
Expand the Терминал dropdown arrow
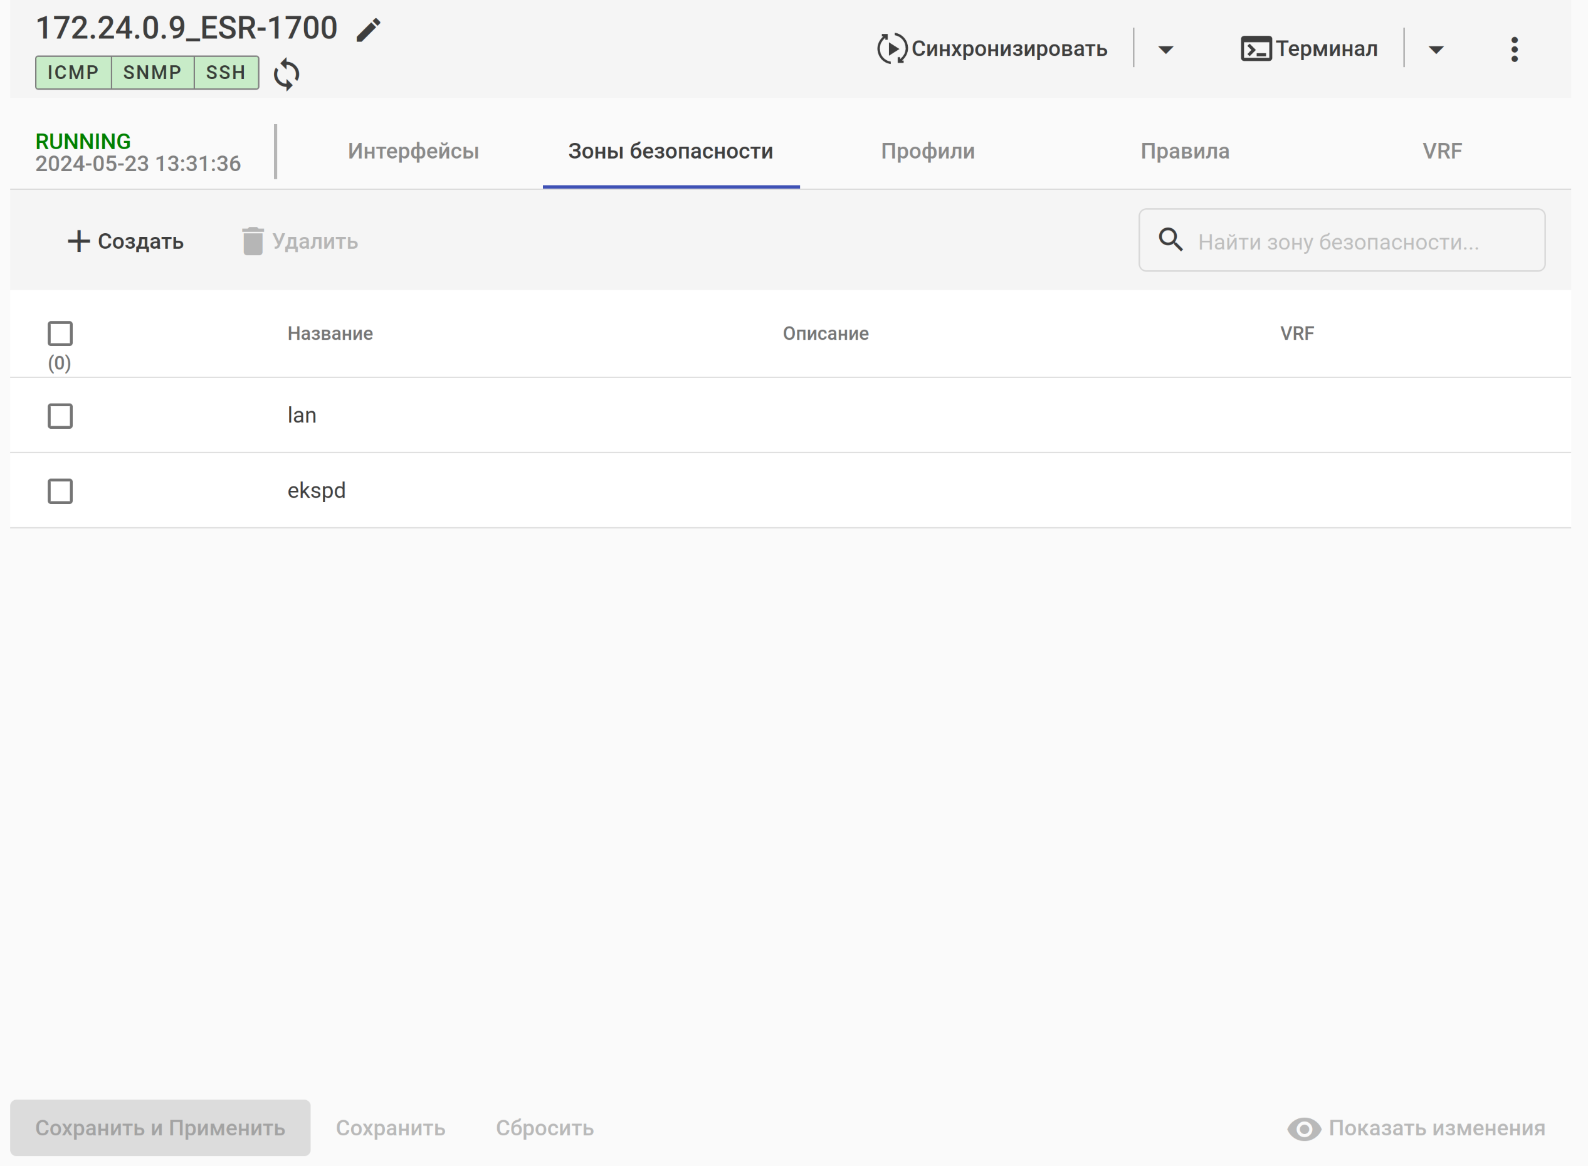(1436, 50)
